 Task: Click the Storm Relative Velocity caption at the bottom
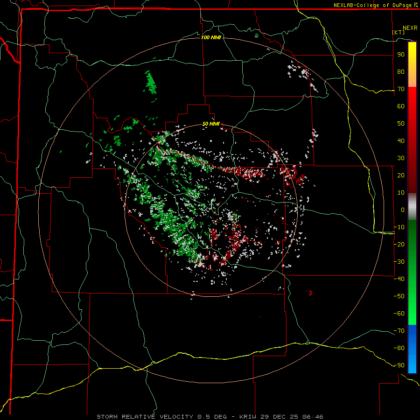(x=210, y=417)
